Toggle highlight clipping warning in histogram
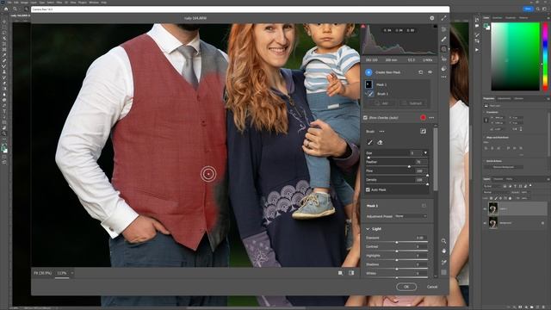The image size is (551, 310). click(x=435, y=27)
